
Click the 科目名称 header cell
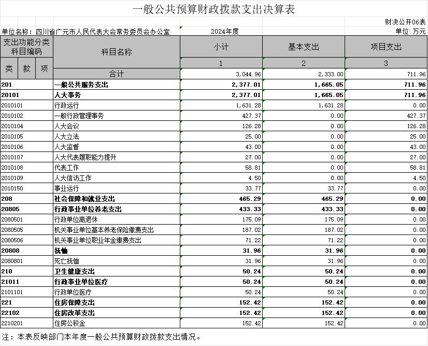point(117,52)
